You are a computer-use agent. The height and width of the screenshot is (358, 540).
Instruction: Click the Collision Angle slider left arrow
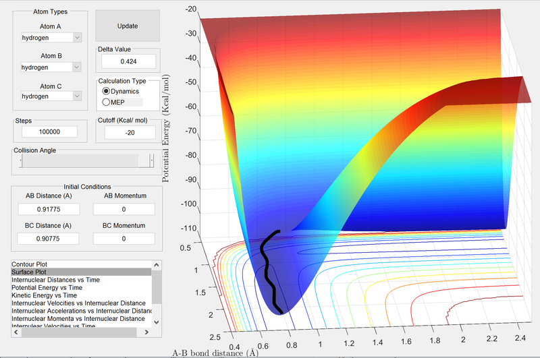pyautogui.click(x=20, y=160)
